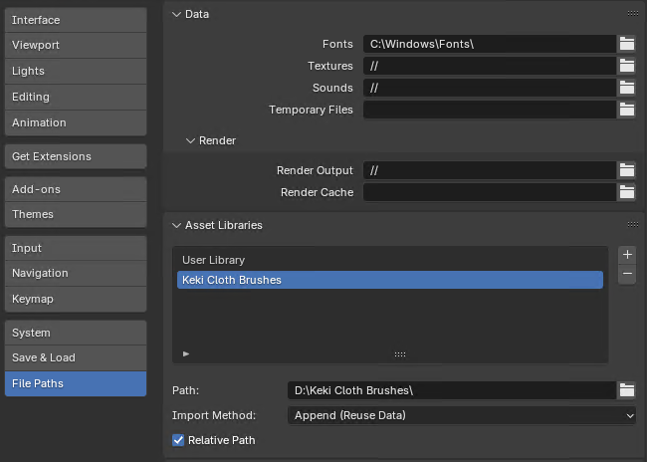This screenshot has width=647, height=462.
Task: Collapse the Render subpanel
Action: coord(190,140)
